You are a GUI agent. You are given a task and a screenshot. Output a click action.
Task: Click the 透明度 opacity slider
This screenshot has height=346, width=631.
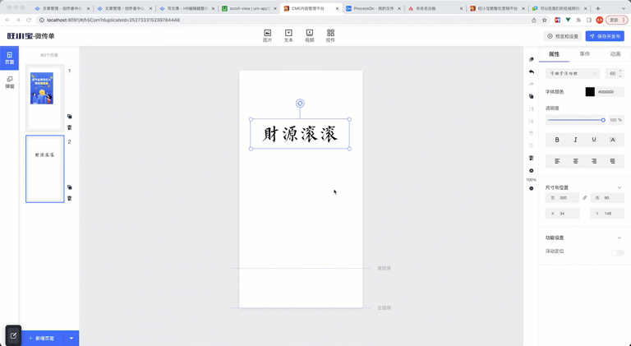(x=575, y=120)
